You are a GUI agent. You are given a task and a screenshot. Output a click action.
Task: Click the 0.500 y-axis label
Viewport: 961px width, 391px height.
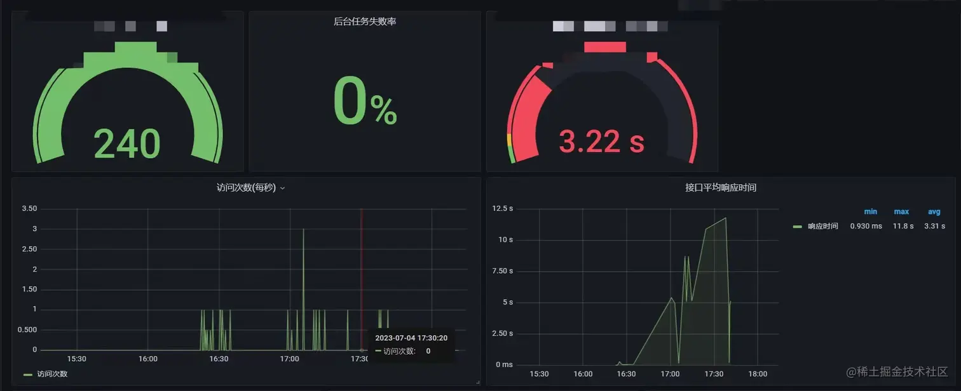(x=28, y=330)
